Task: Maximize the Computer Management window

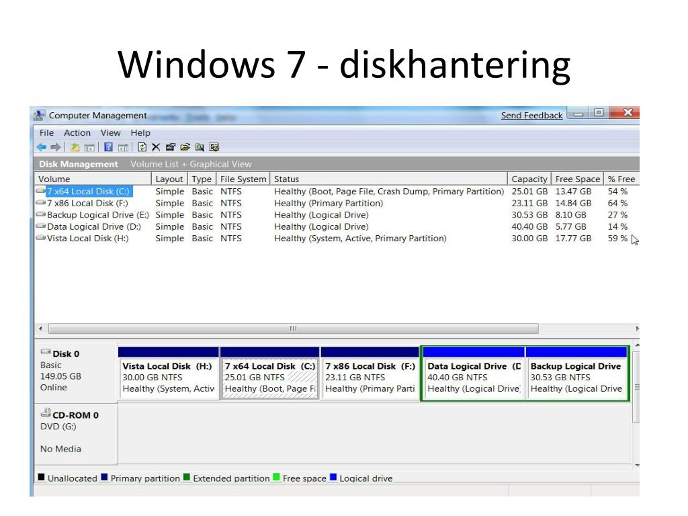Action: [598, 113]
